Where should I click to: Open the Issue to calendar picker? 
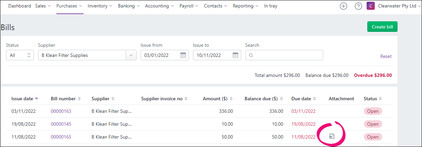tap(235, 55)
